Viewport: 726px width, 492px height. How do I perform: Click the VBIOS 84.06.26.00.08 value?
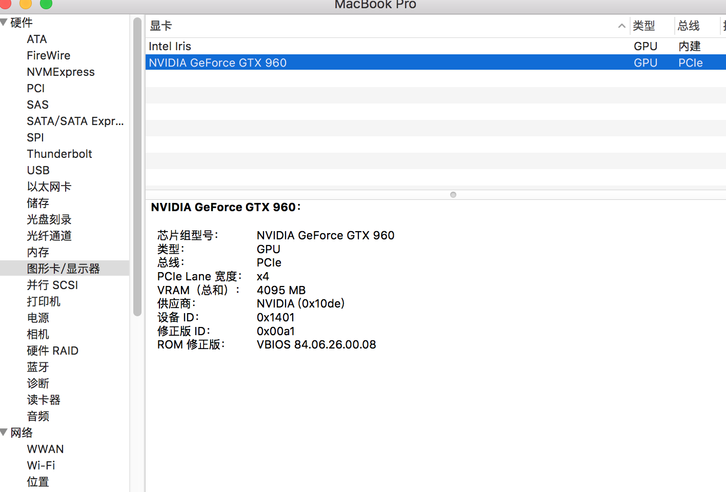[316, 345]
